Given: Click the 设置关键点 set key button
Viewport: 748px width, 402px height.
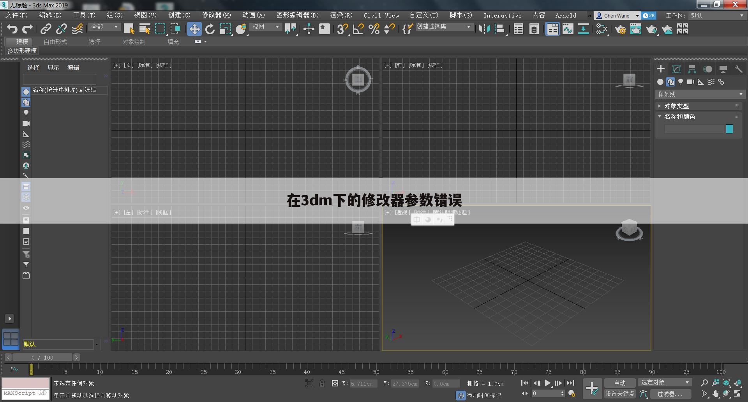Looking at the screenshot, I should coord(620,394).
